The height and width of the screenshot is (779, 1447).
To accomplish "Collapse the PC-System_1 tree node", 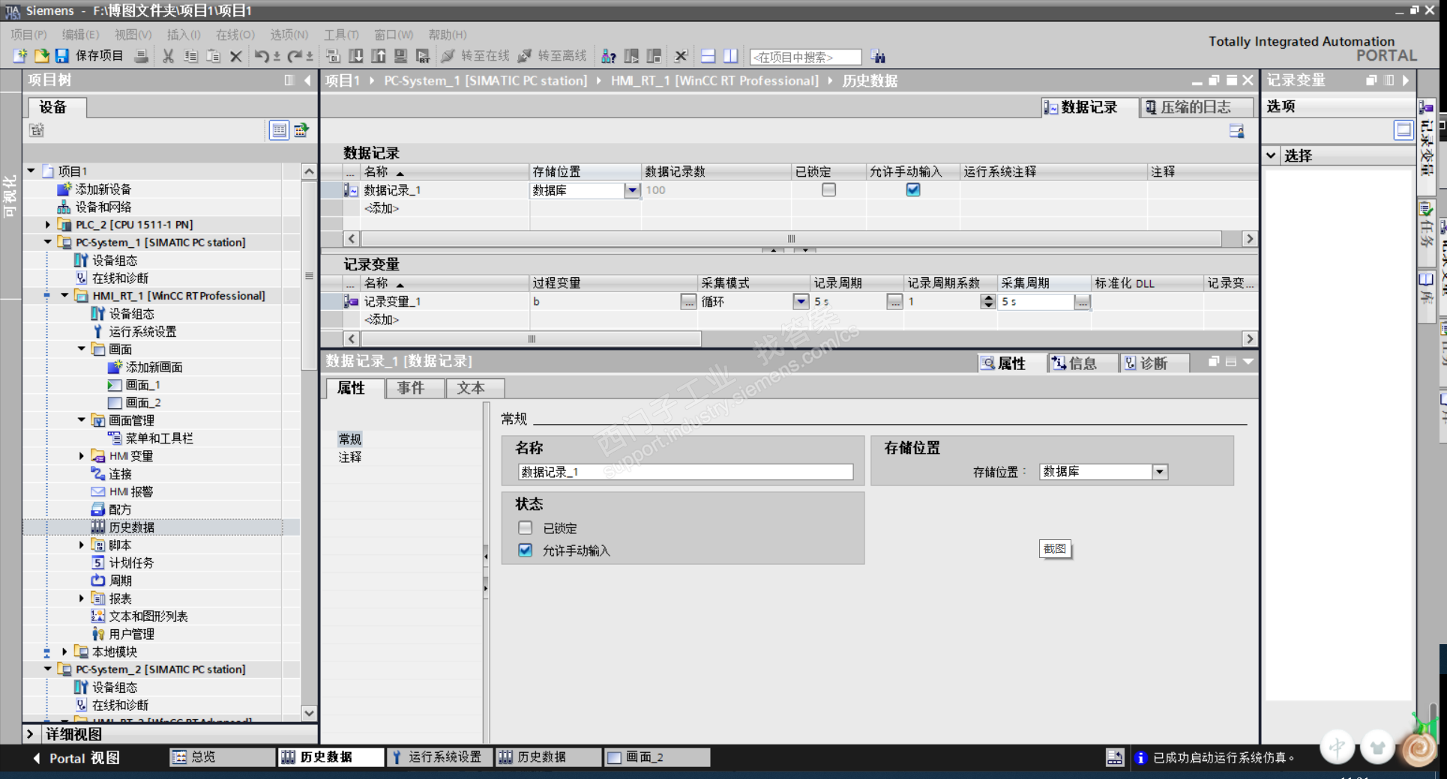I will pyautogui.click(x=48, y=242).
